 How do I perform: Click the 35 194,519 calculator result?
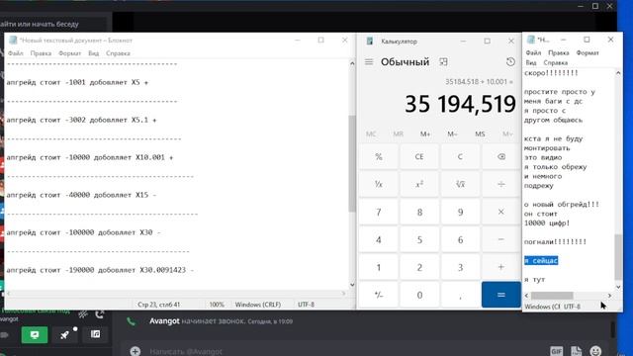click(460, 104)
